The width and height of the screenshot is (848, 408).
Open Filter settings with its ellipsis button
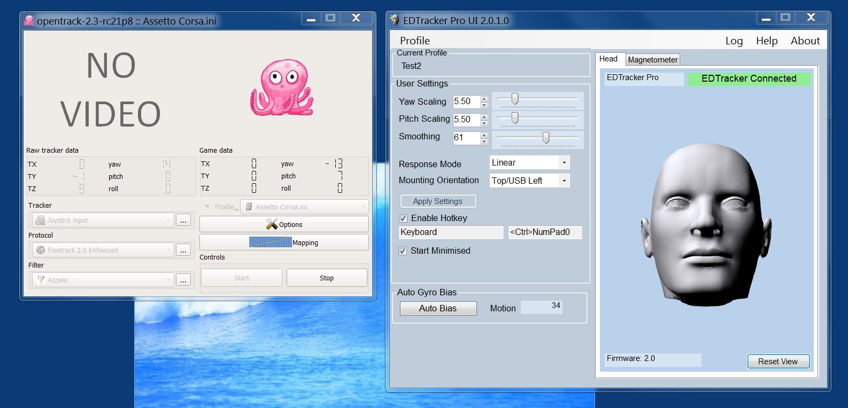coord(183,280)
